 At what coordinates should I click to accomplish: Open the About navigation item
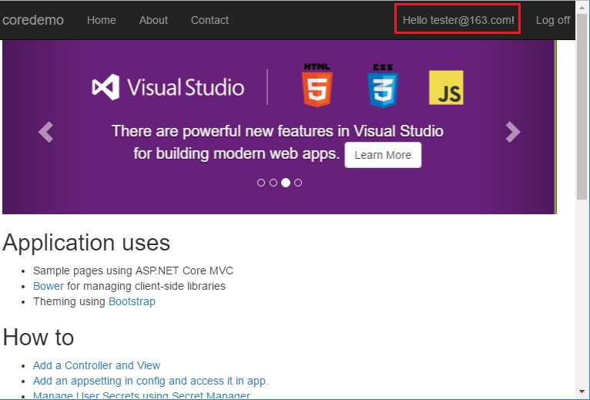(x=153, y=20)
